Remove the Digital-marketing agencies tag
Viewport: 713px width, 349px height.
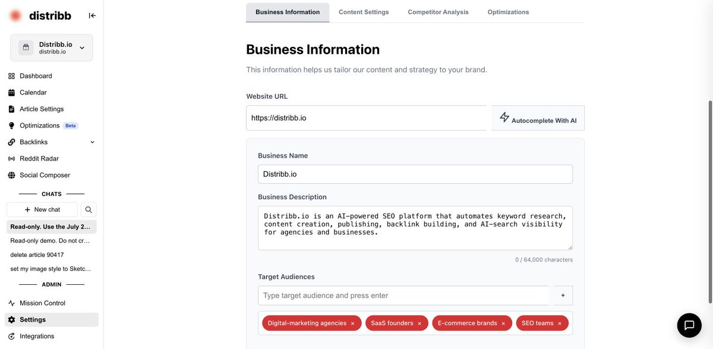(352, 323)
